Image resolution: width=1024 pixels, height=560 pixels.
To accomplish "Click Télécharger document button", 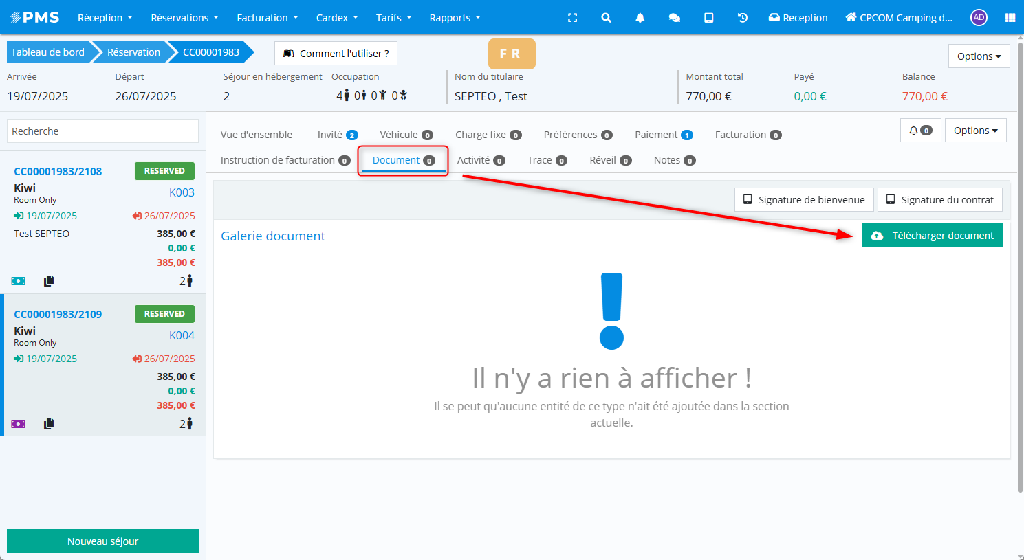I will 932,236.
